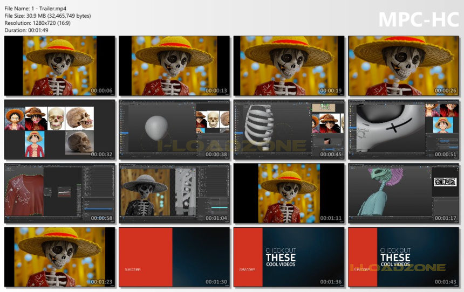Open the thumbnail stamped 00:00:06

pos(59,66)
